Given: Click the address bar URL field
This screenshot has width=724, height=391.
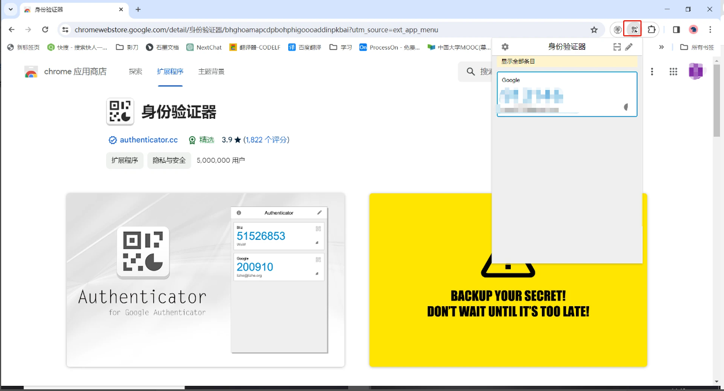Looking at the screenshot, I should click(x=329, y=29).
